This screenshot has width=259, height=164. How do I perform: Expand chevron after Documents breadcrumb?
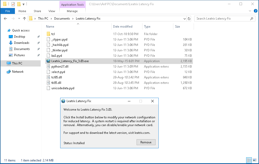73,19
